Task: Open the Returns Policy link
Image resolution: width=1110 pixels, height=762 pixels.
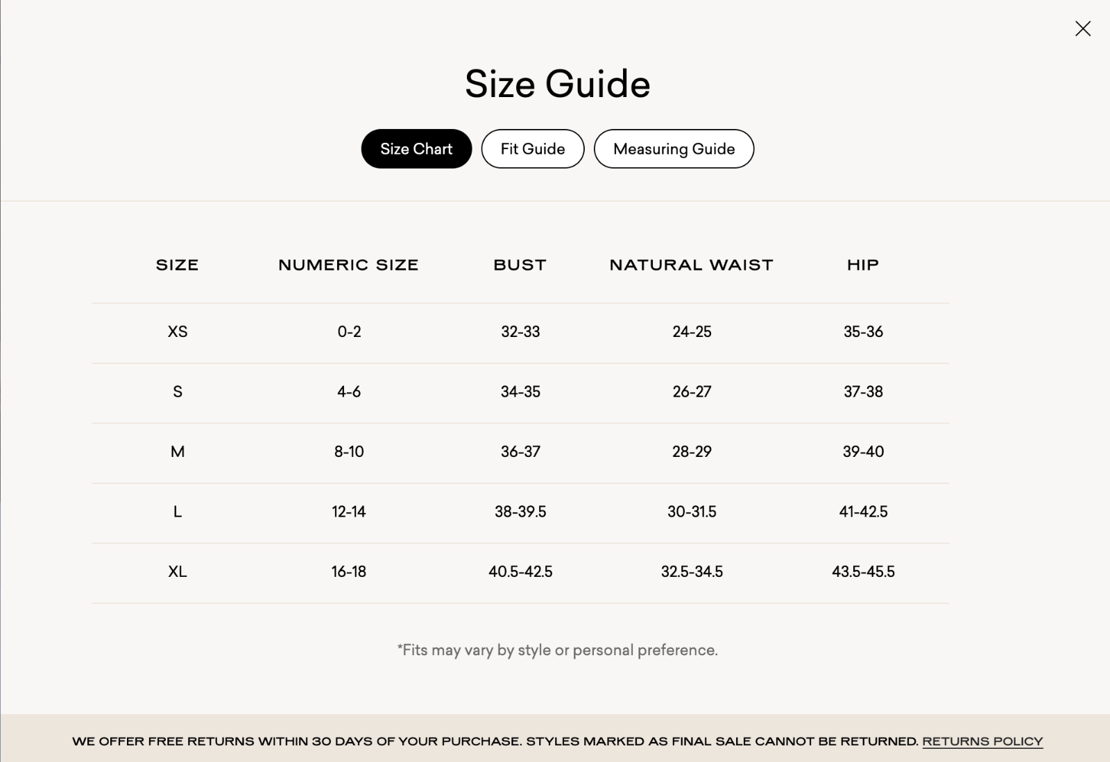Action: (982, 741)
